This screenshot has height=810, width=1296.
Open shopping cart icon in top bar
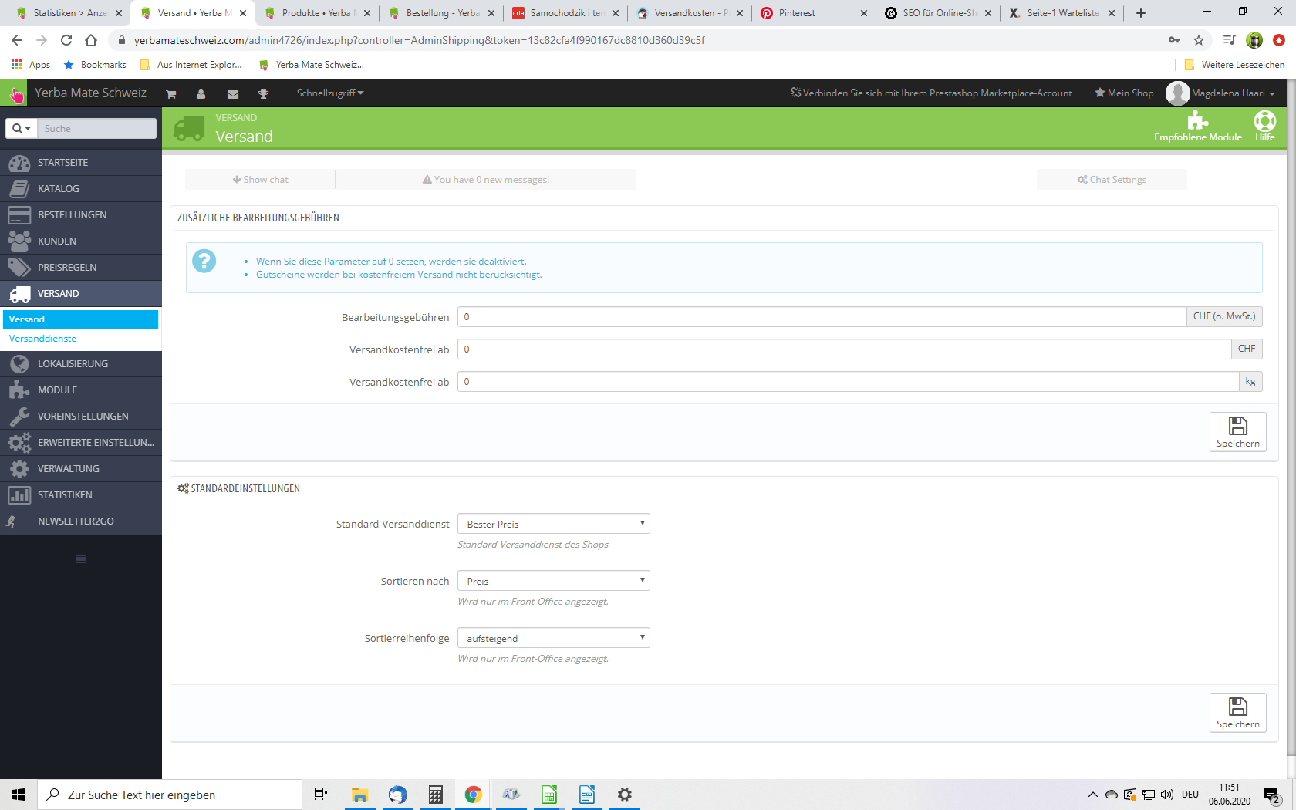[171, 94]
